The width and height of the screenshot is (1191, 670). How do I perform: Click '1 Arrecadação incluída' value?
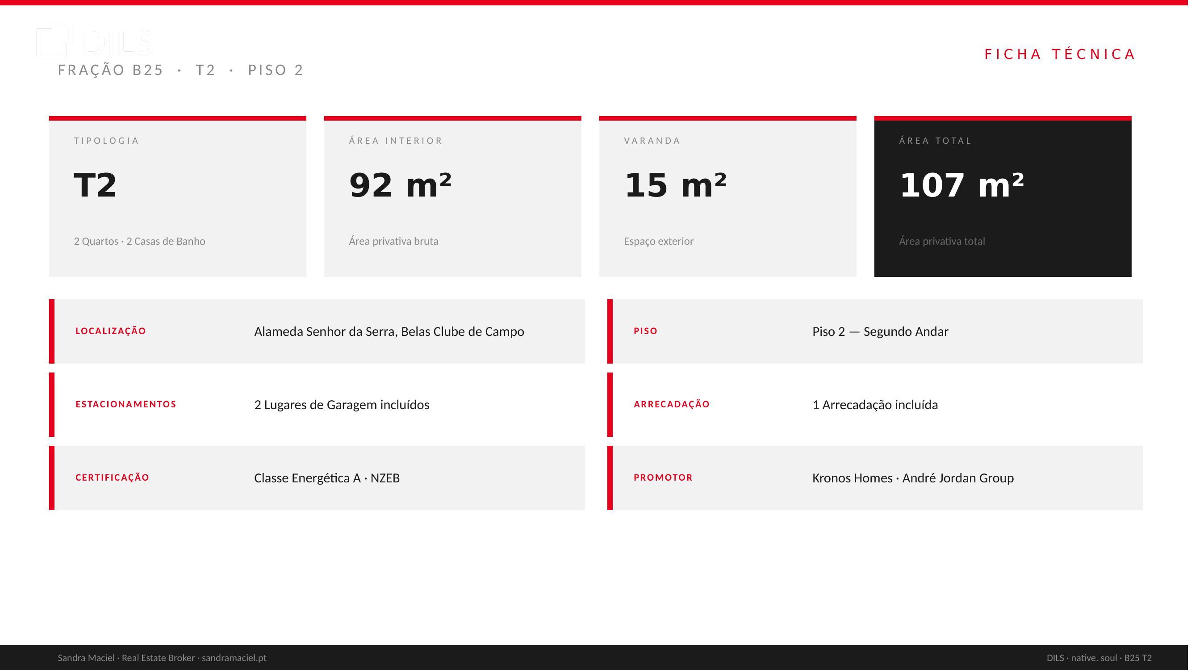875,405
